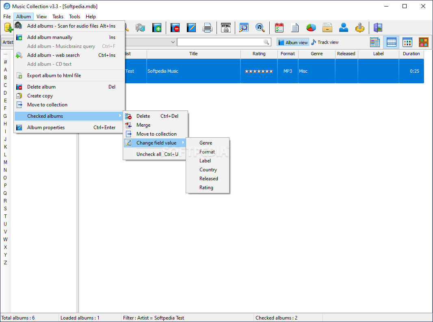Open the Tasks menu
Viewport: 433px width, 322px height.
(x=58, y=17)
